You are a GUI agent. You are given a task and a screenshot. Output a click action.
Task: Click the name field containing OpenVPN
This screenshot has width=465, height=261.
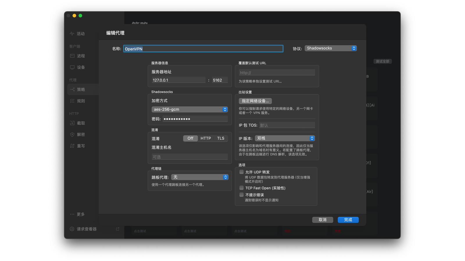pyautogui.click(x=203, y=49)
